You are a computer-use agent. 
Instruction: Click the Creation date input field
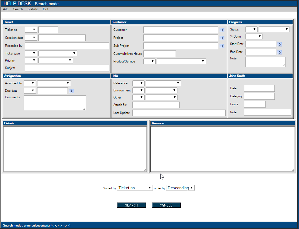coord(62,38)
